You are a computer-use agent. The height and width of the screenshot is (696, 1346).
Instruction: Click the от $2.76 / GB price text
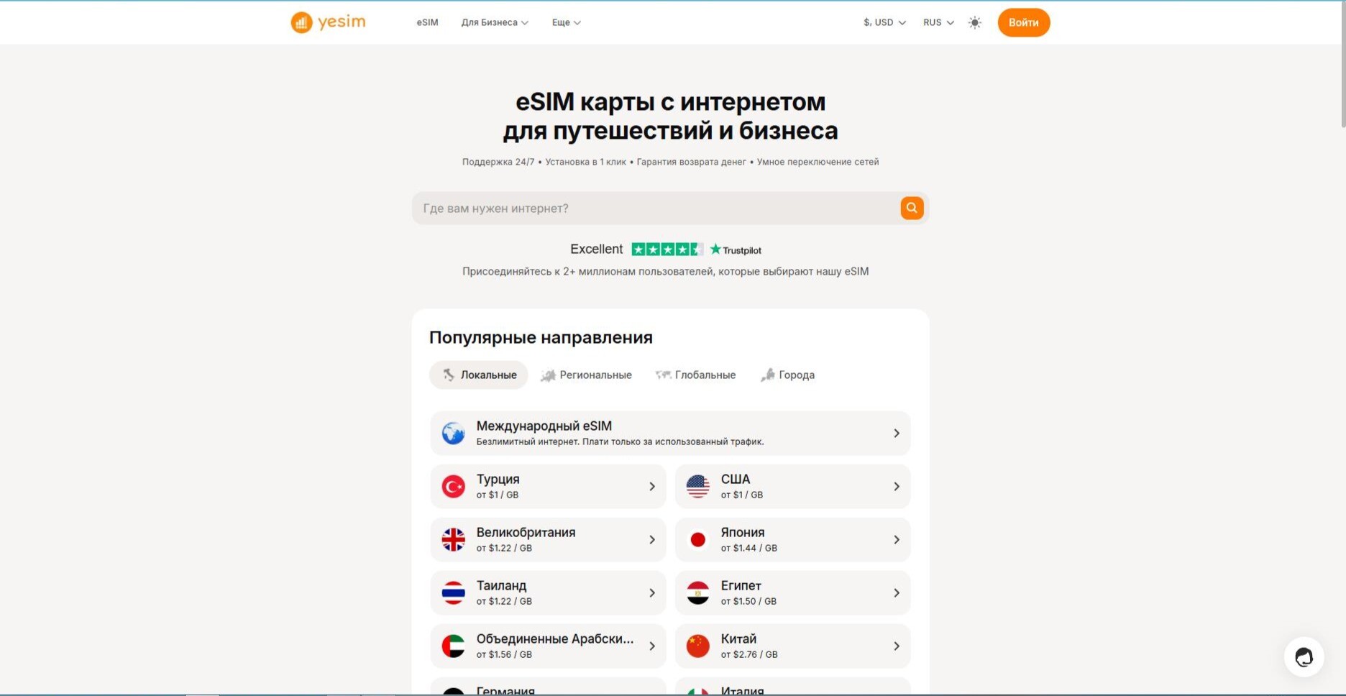748,654
